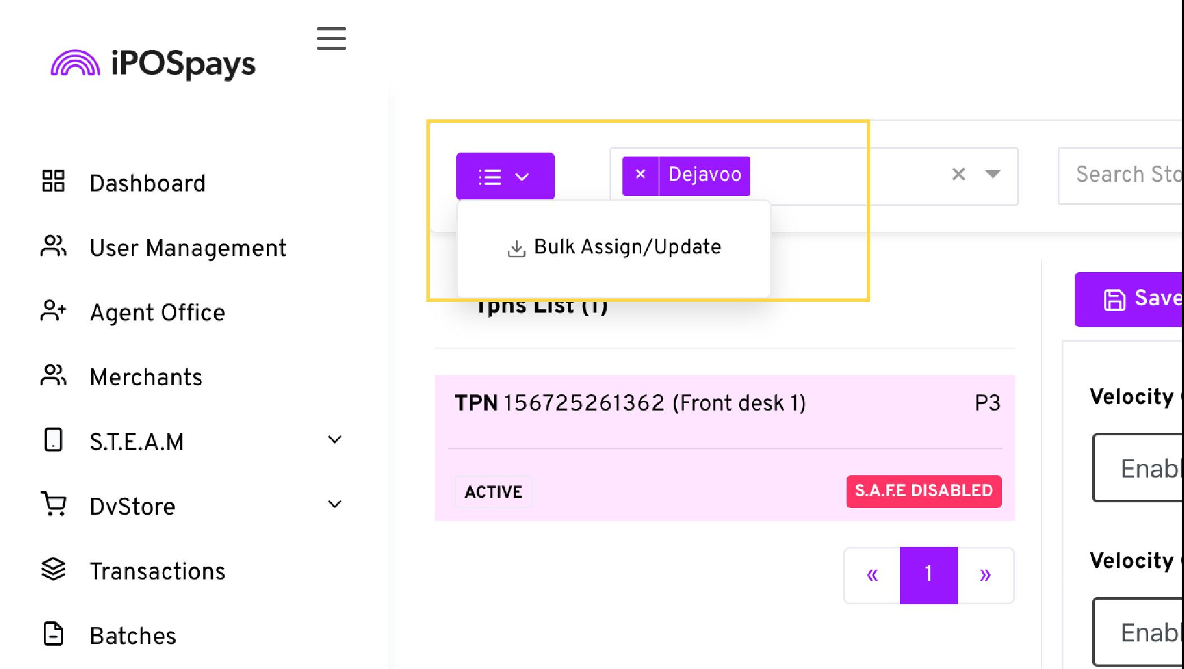
Task: Open the Transactions layers icon
Action: tap(54, 569)
